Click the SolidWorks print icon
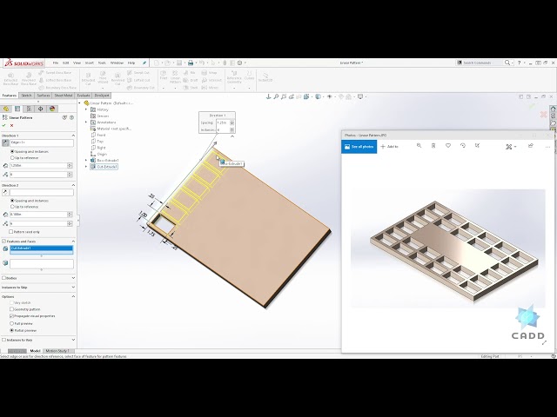 click(x=191, y=63)
